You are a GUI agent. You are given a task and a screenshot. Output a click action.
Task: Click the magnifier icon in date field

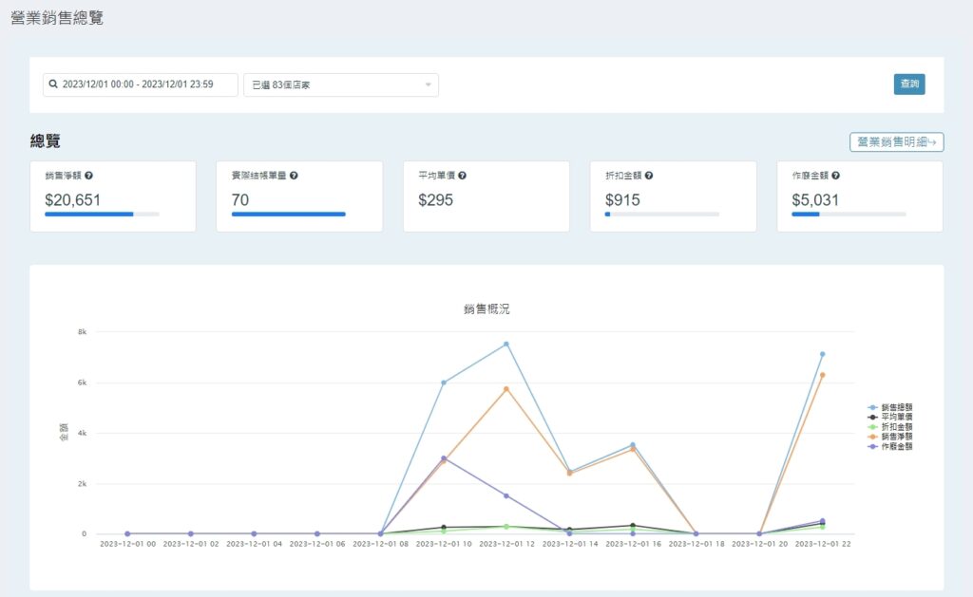pyautogui.click(x=54, y=84)
